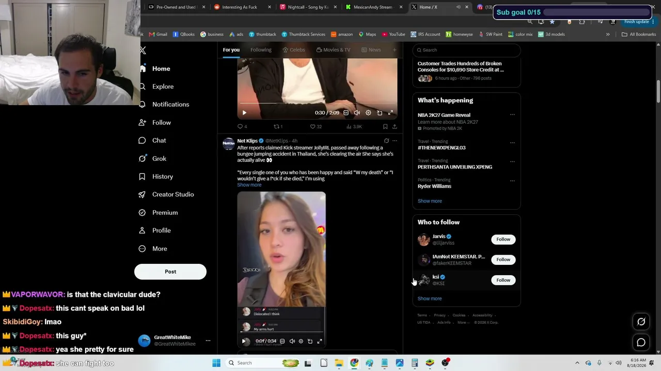Switch to the Following tab
Screen dimensions: 661x371
[261, 50]
